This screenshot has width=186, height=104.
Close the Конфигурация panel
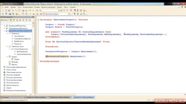(33, 17)
